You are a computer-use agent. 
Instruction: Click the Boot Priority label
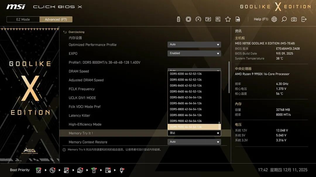pyautogui.click(x=20, y=170)
